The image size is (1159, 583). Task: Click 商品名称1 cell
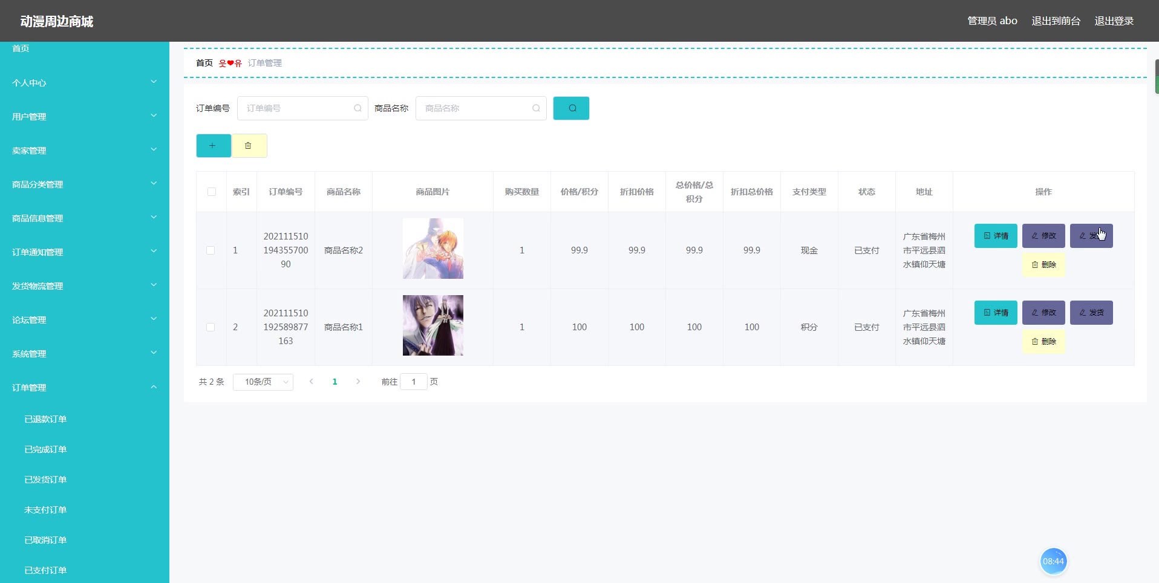344,327
